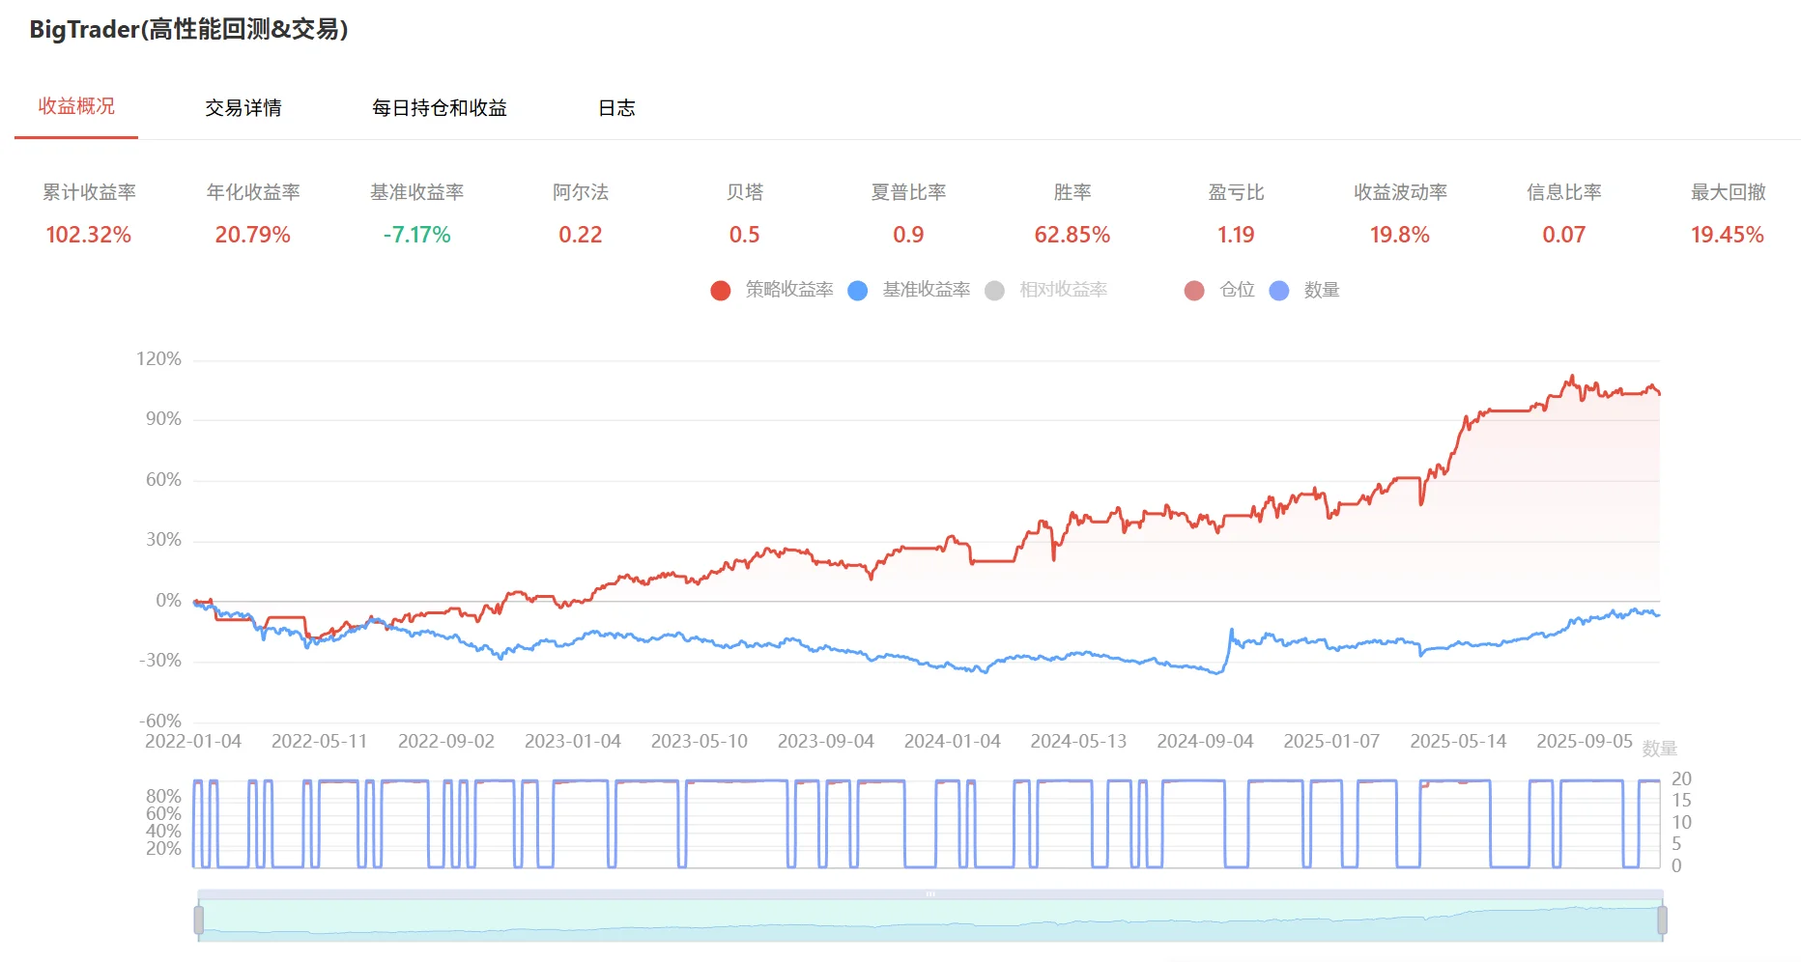Screen dimensions: 1801x962
Task: Click the top grip bar of the zoom slider
Action: pos(929,894)
